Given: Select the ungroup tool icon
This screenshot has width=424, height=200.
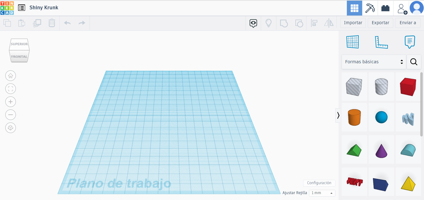Looking at the screenshot, I should pos(299,23).
